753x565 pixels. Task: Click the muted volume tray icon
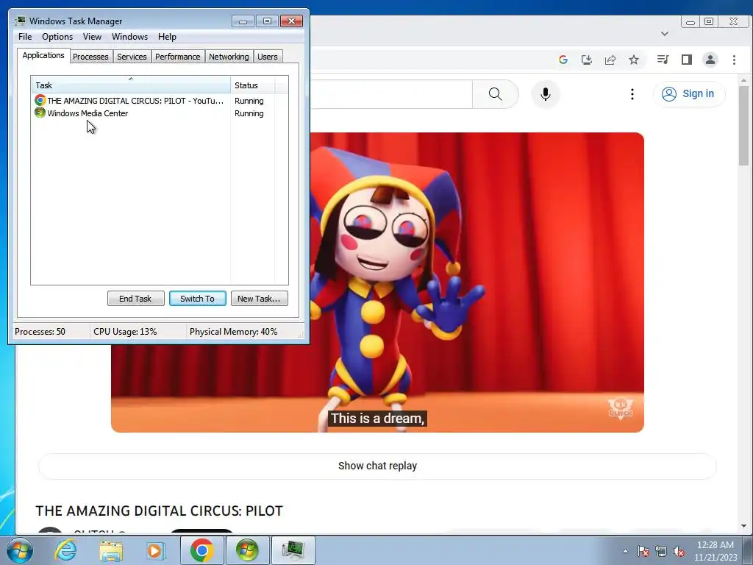tap(679, 551)
